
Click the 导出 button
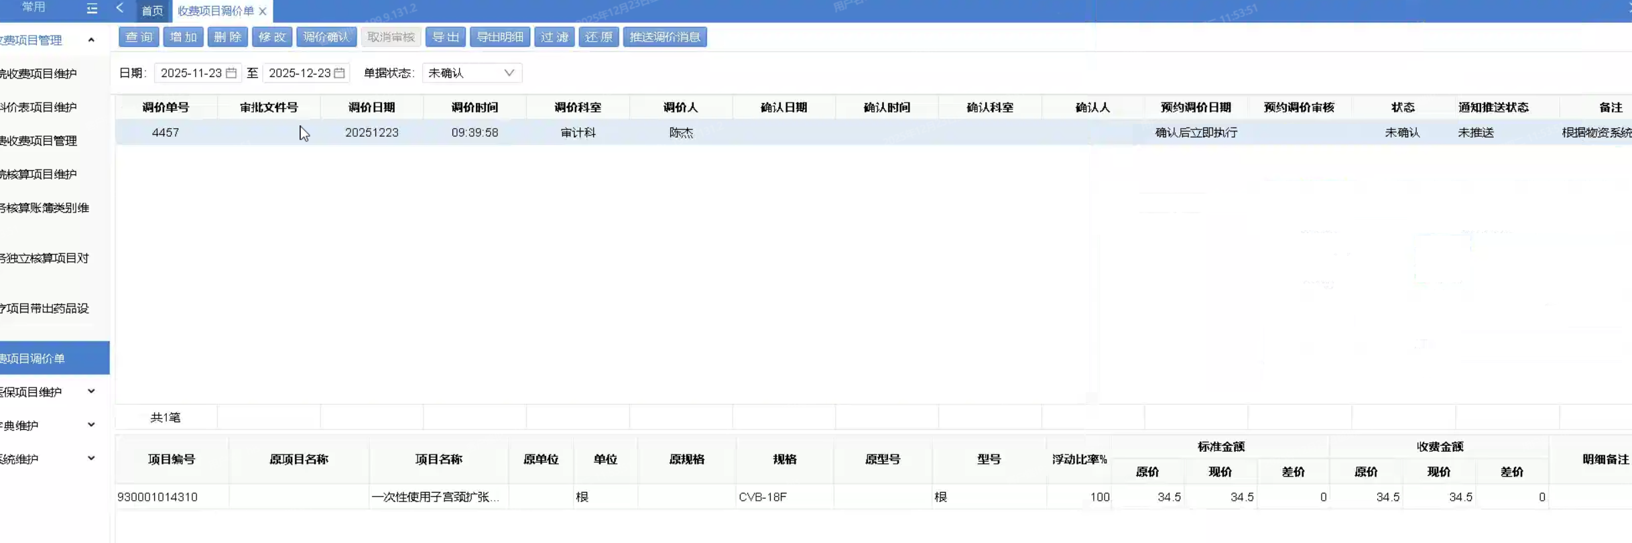(445, 37)
